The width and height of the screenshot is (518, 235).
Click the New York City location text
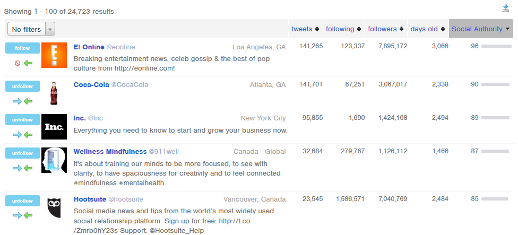(x=263, y=118)
